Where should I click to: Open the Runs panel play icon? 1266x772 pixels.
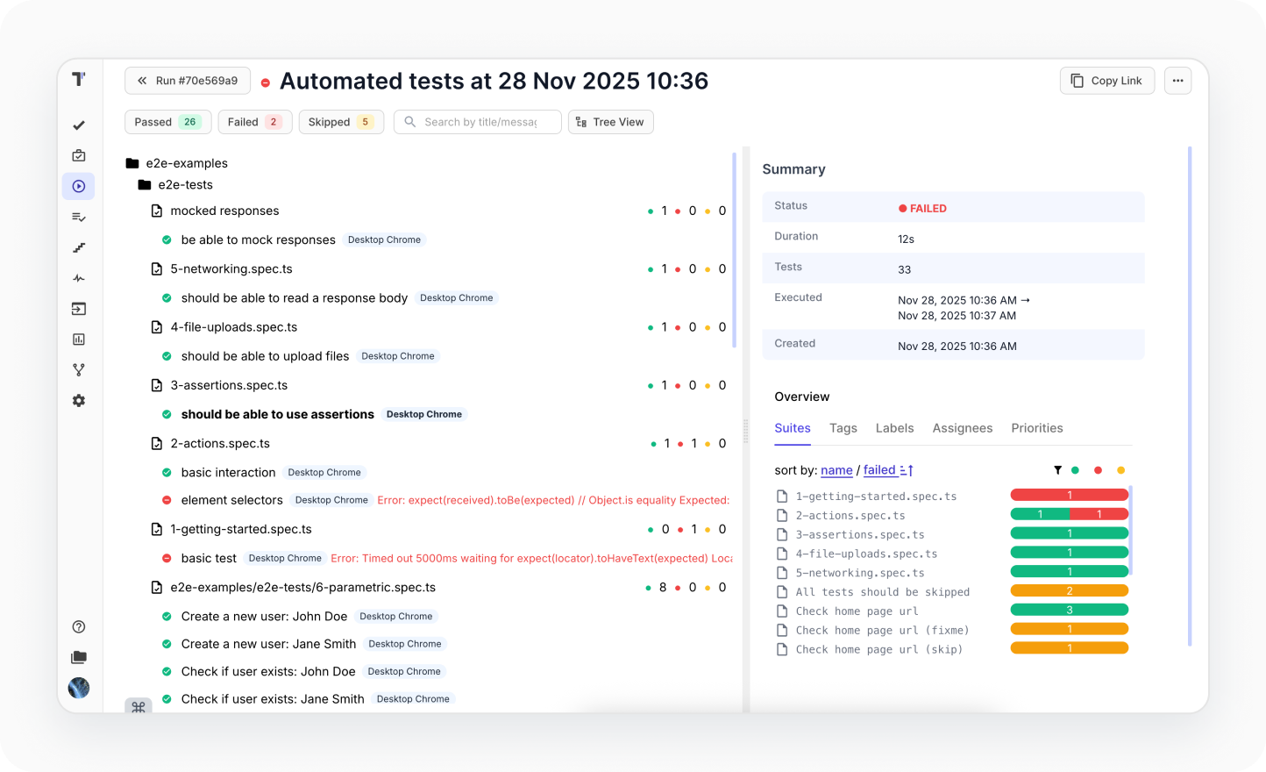point(79,186)
